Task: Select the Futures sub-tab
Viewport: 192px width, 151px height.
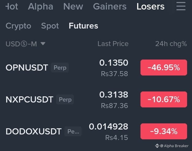Action: (83, 26)
